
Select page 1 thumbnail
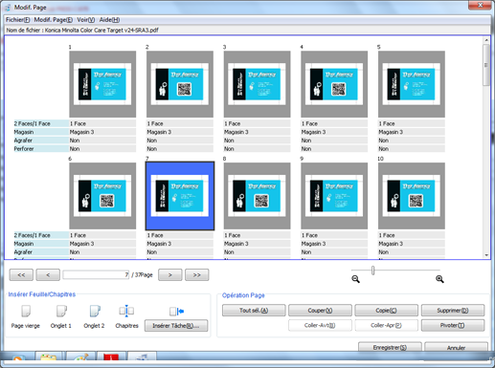pos(102,84)
